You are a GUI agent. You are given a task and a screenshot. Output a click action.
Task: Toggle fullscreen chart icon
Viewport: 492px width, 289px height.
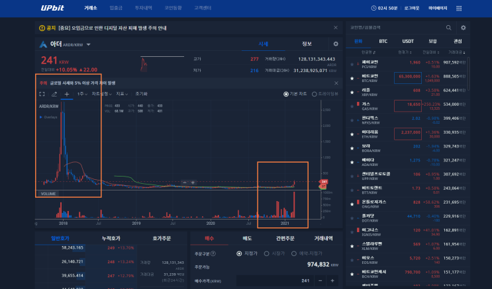42,94
